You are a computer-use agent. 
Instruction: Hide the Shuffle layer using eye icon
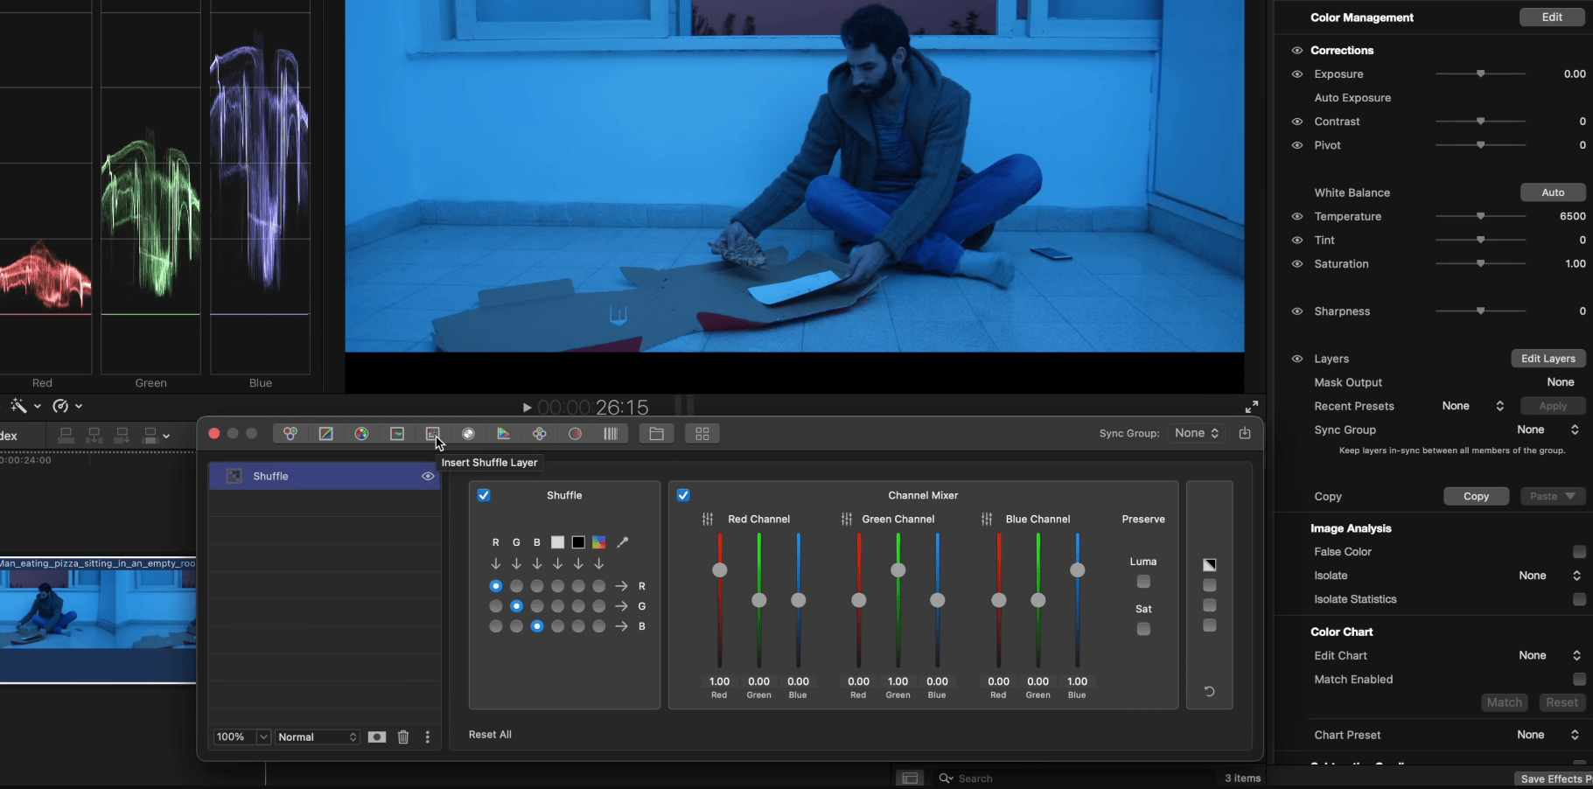tap(428, 477)
